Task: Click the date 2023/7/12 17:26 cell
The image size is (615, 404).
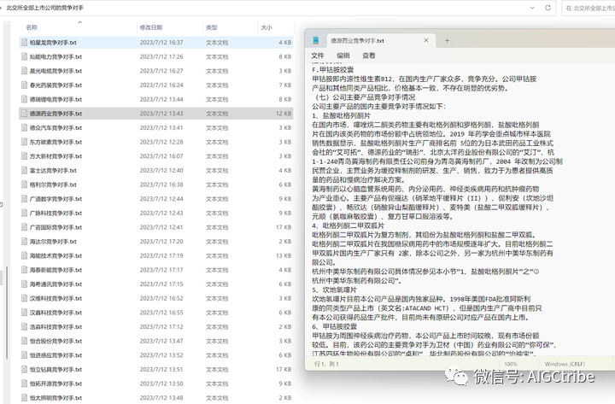Action: [161, 56]
